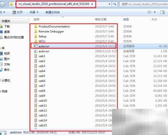This screenshot has height=135, width=168.
Task: Click 安装信息 type cell
Action: [x=129, y=51]
